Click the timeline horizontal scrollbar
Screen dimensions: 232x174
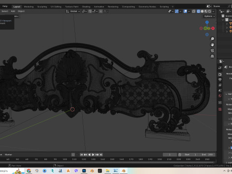click(x=108, y=162)
